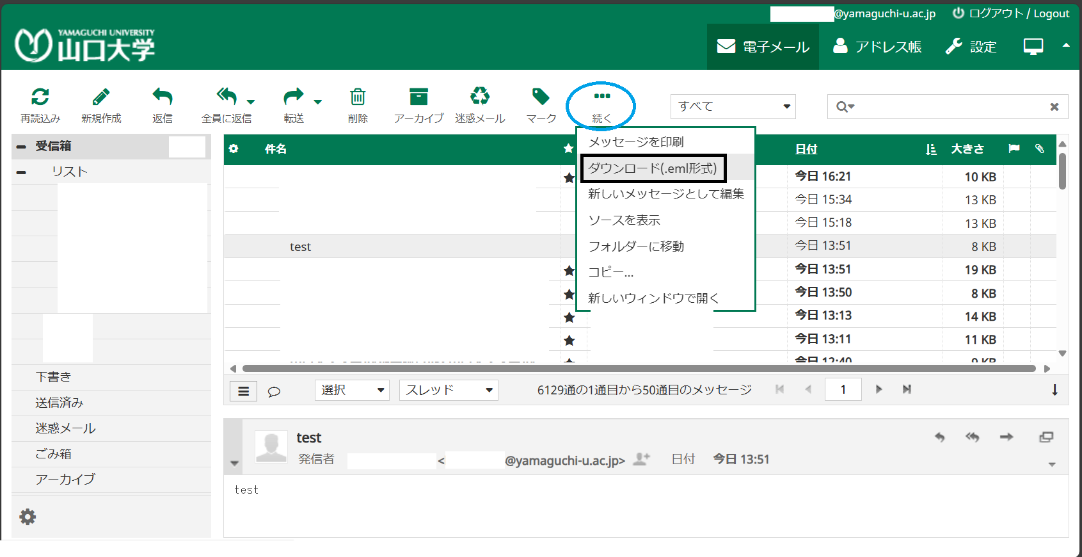The height and width of the screenshot is (557, 1082).
Task: Mark as spam with 迷惑メール icon
Action: [x=480, y=97]
